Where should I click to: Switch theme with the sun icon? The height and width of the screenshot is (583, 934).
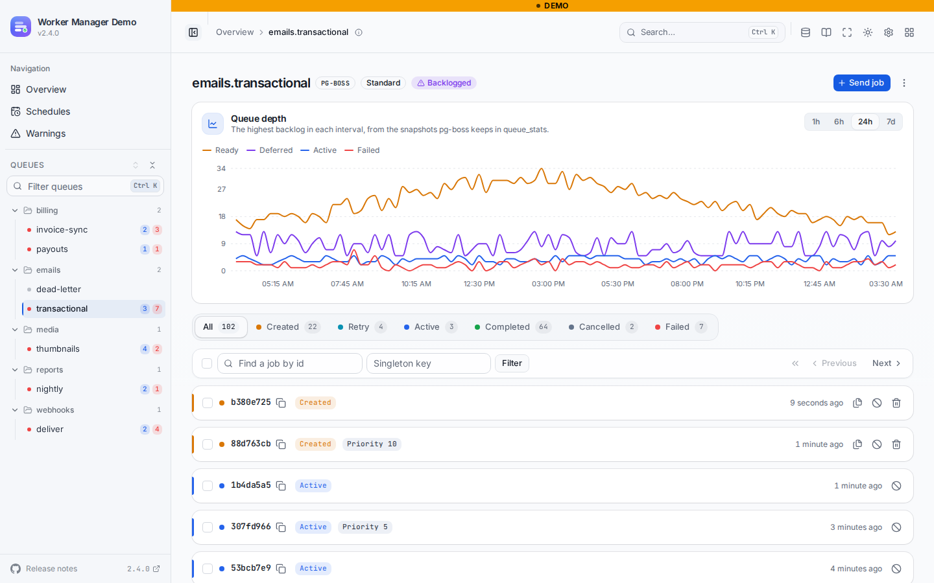(868, 32)
